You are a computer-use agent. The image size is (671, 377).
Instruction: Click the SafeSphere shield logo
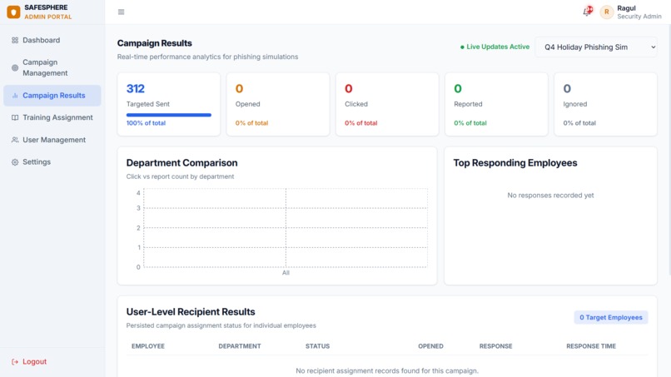coord(13,12)
